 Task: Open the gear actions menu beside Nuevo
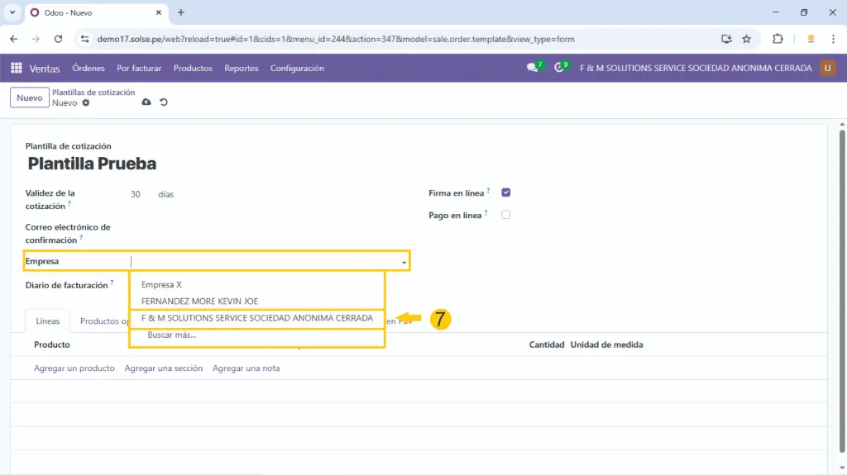click(x=85, y=103)
